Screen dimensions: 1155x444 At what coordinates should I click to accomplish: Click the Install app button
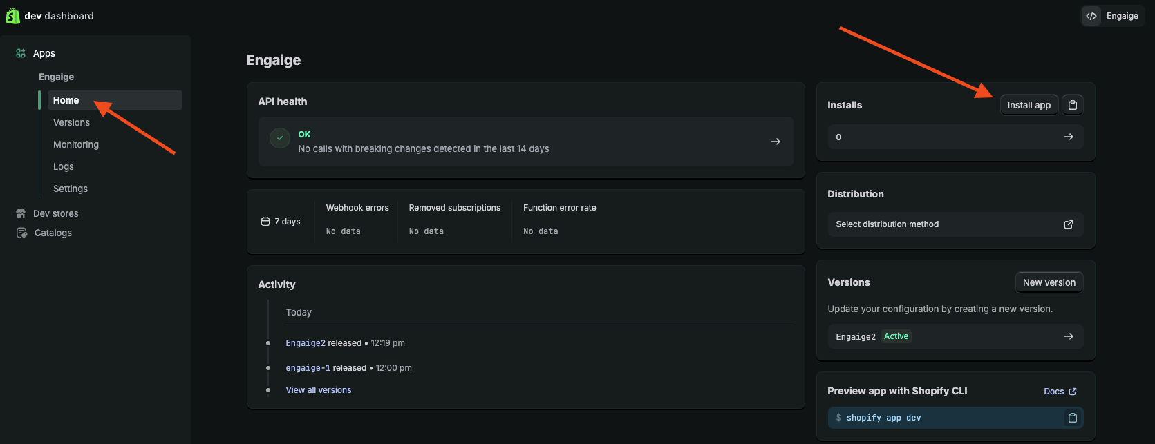(x=1029, y=105)
